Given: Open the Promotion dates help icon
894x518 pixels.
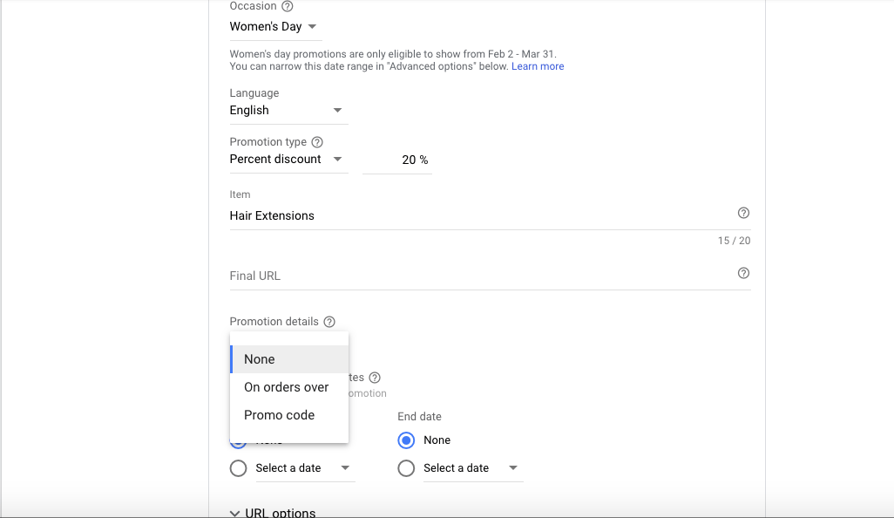Looking at the screenshot, I should [375, 377].
